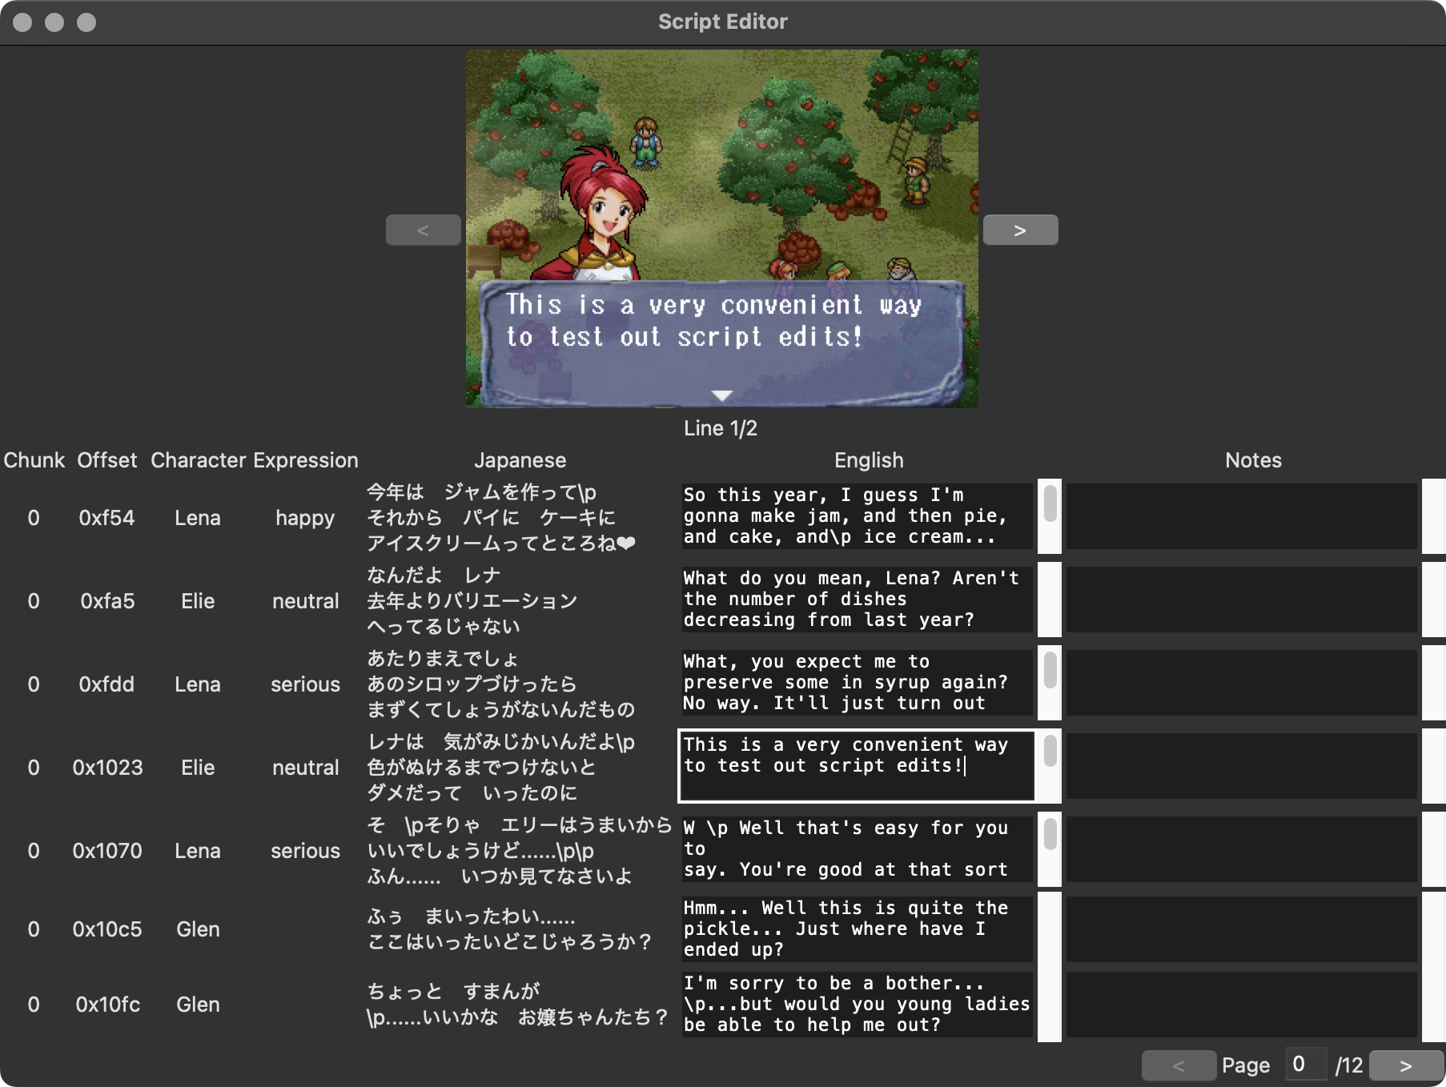Click the Script Editor window title bar

click(721, 22)
